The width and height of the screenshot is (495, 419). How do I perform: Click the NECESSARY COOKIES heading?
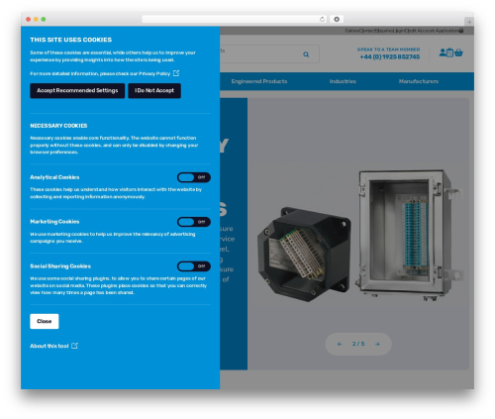(58, 126)
